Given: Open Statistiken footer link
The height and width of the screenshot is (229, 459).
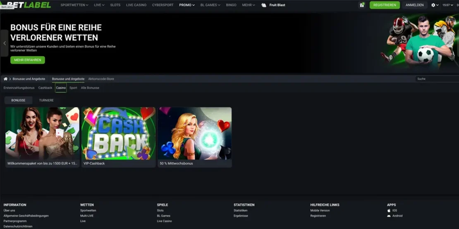Looking at the screenshot, I should 241,210.
